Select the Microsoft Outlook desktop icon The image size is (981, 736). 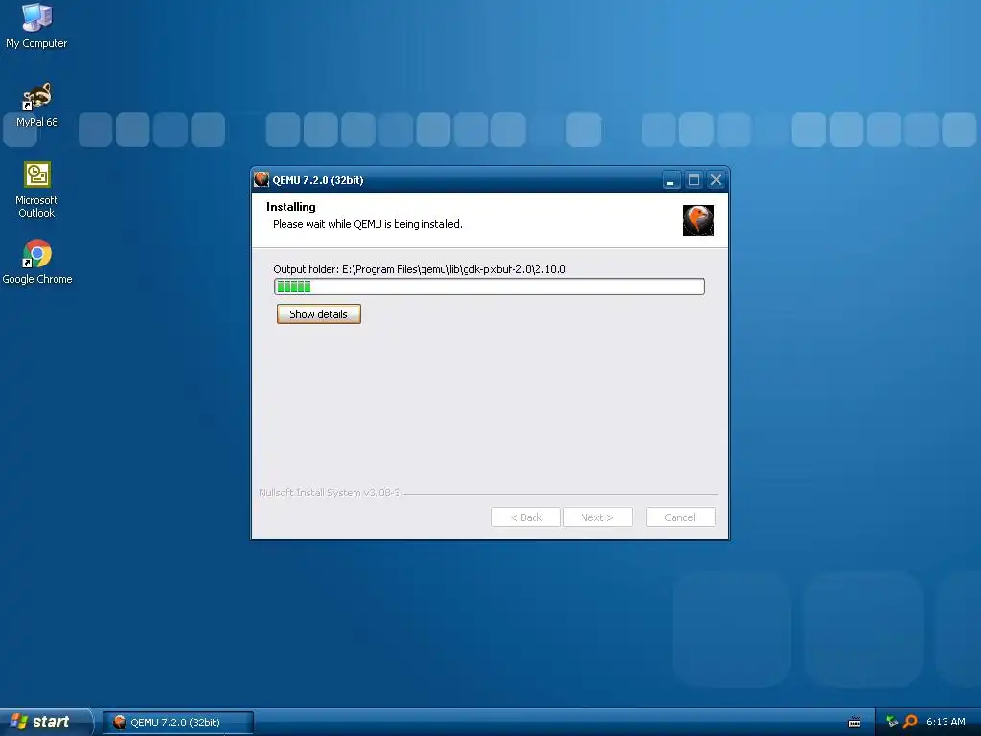(36, 189)
